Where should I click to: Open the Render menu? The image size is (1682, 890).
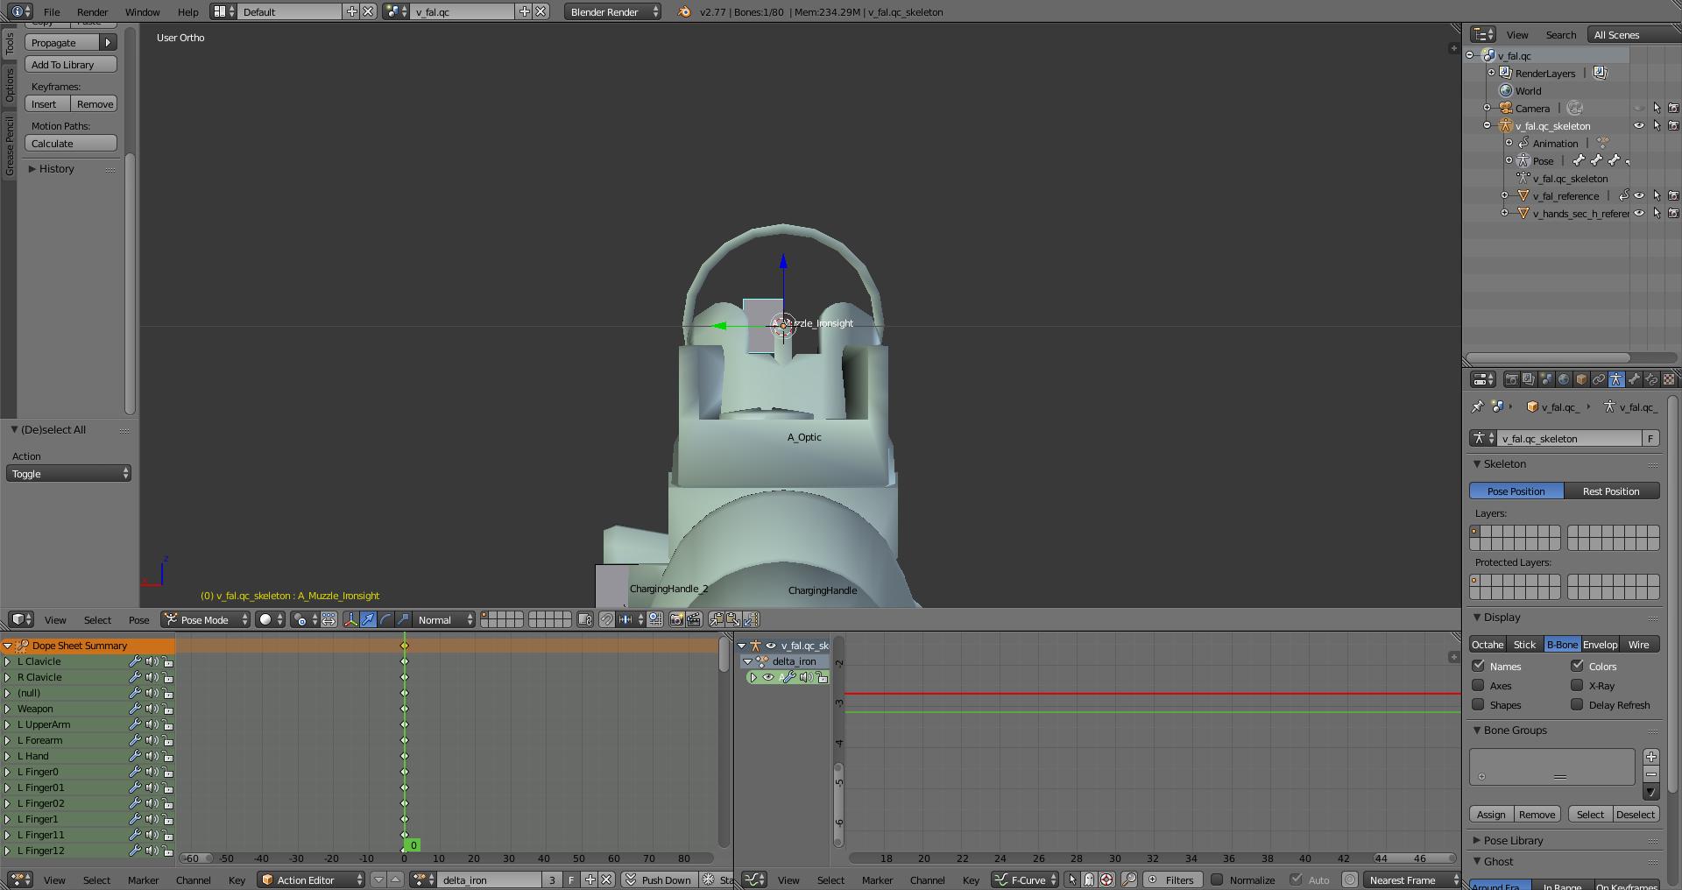tap(92, 11)
